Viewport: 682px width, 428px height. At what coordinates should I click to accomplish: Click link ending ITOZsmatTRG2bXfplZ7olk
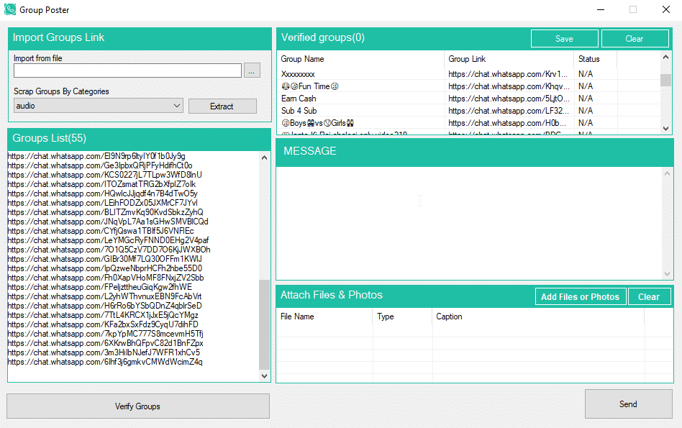click(101, 184)
